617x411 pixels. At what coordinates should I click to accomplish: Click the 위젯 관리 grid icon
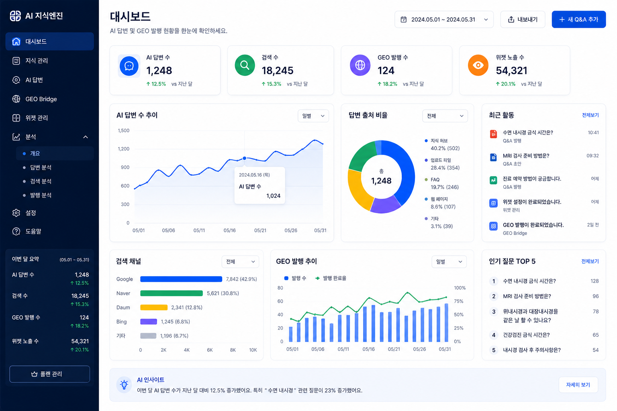[x=16, y=118]
